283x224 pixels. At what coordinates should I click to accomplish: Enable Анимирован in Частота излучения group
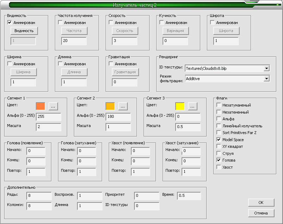pos(60,23)
